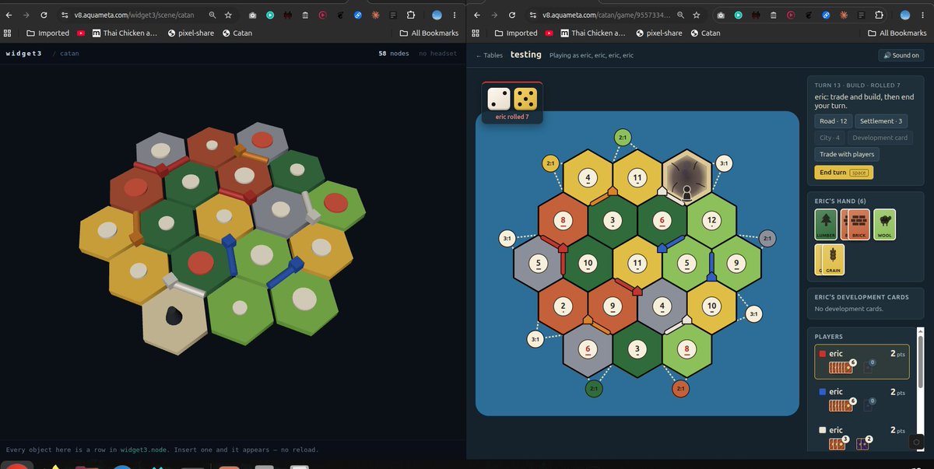Image resolution: width=934 pixels, height=469 pixels.
Task: Click the number 2 token on the orange hex
Action: coord(563,306)
